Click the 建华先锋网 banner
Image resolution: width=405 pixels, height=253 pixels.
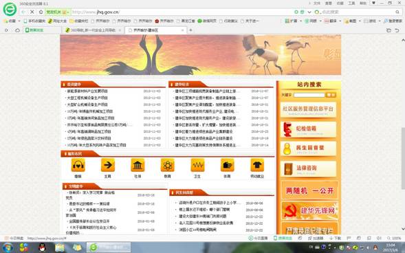click(309, 210)
